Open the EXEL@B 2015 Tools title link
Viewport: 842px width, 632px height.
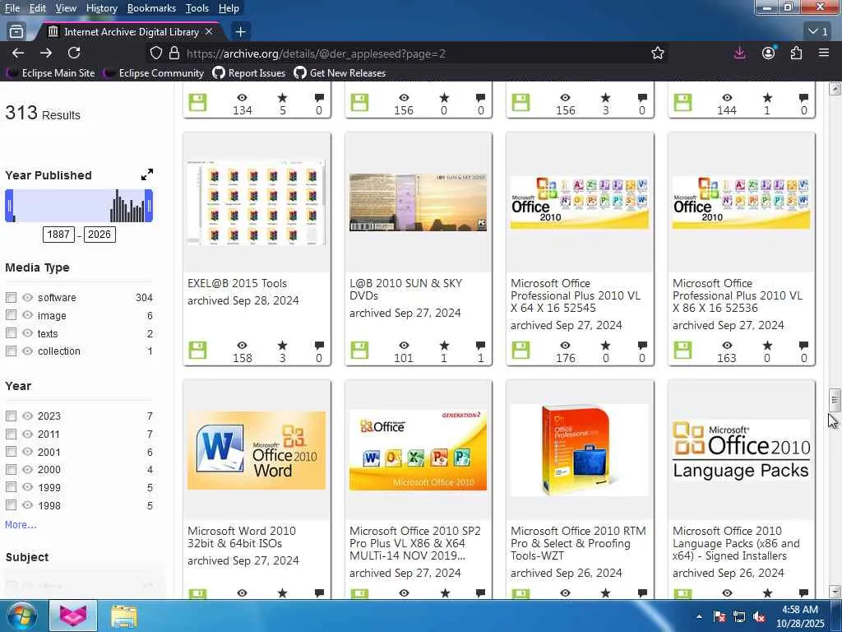[x=237, y=283]
